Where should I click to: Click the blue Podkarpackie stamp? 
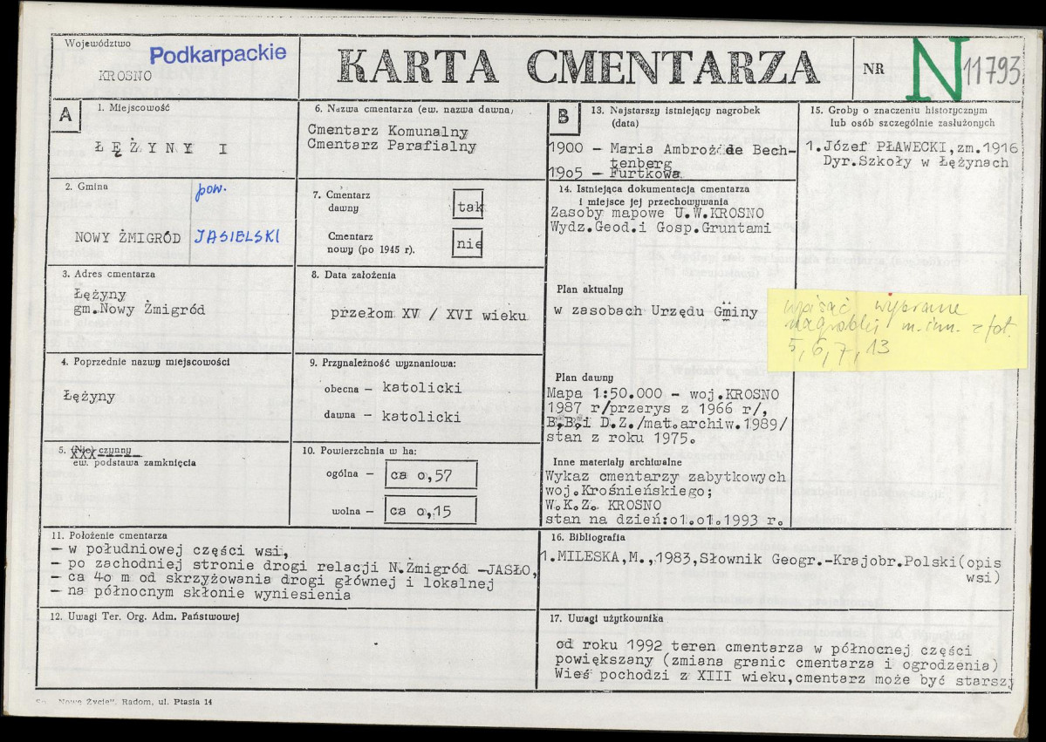218,54
